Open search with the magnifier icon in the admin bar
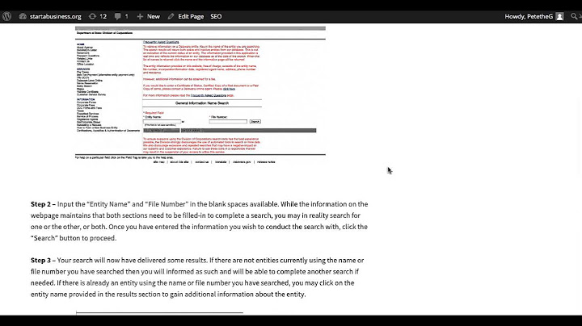 coord(574,16)
